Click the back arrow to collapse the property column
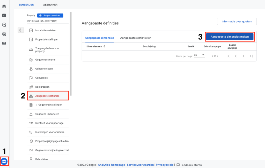The width and height of the screenshot is (265, 168). (21, 30)
